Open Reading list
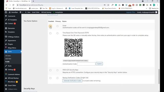Viewport: 164px width, 92px height. coord(154,8)
